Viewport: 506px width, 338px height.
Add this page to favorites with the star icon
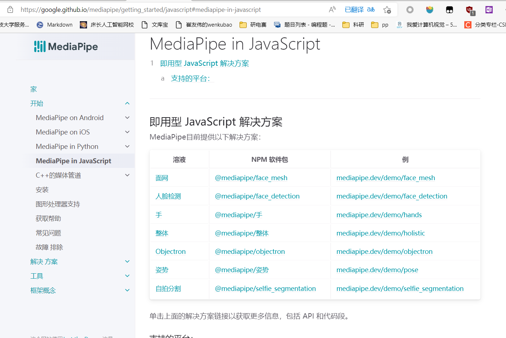[x=387, y=10]
